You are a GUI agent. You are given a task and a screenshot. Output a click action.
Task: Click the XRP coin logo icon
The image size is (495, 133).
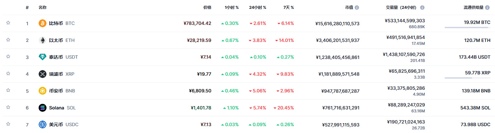coord(43,74)
